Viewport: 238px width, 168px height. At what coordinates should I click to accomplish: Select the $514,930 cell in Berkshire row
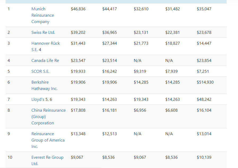[205, 82]
